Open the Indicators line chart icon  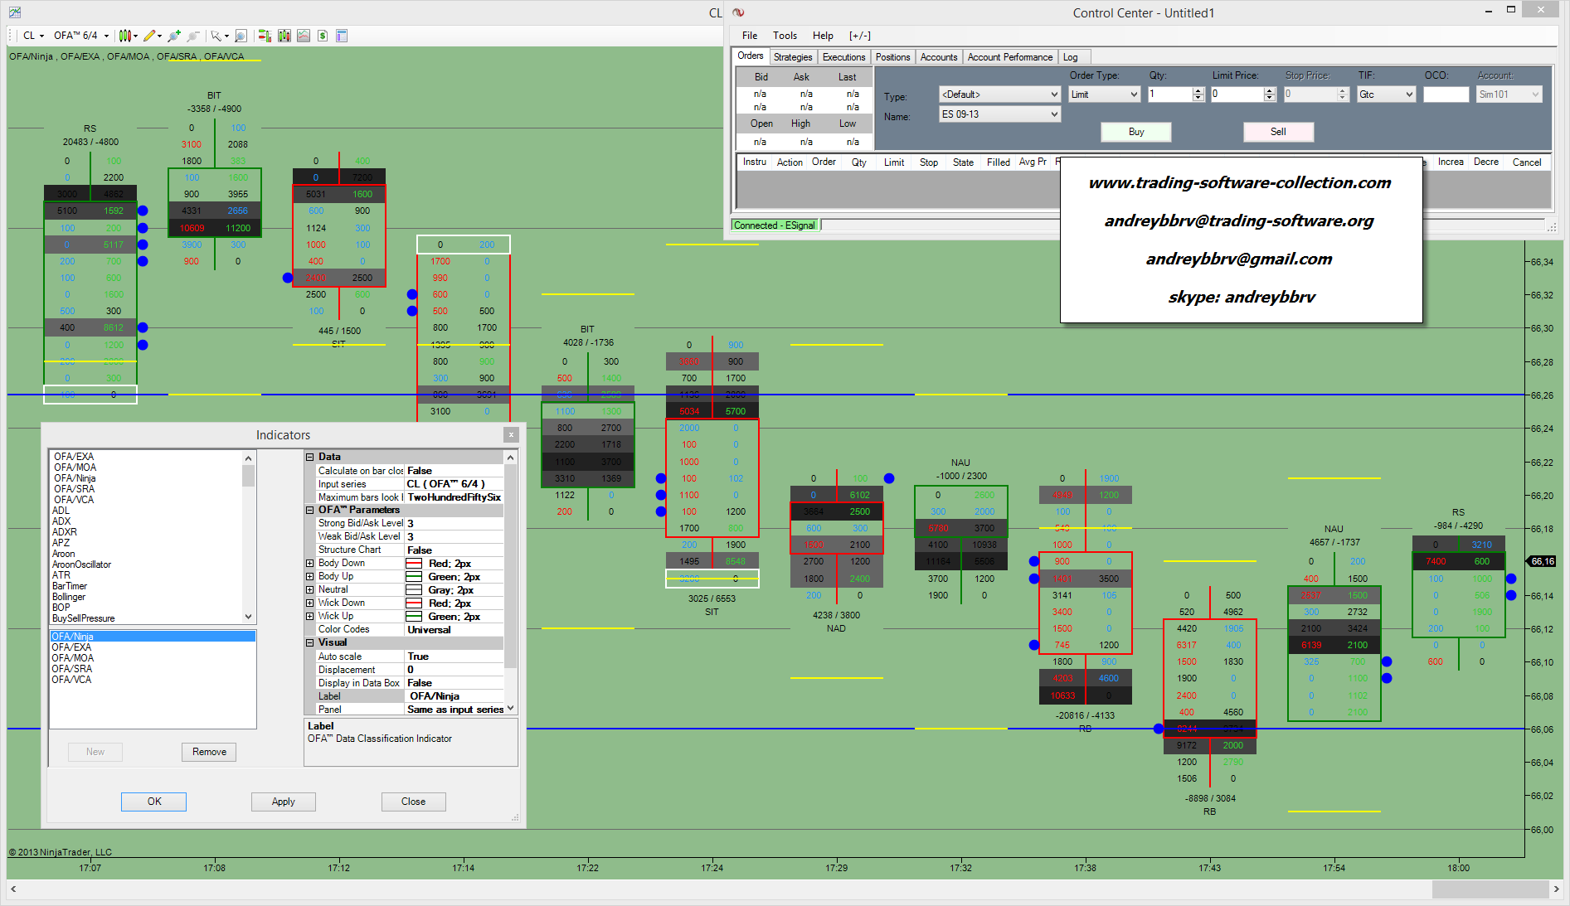coord(304,36)
